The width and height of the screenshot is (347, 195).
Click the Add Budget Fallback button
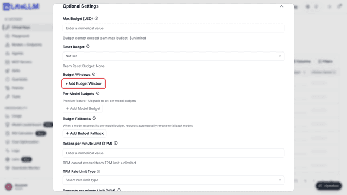(85, 133)
